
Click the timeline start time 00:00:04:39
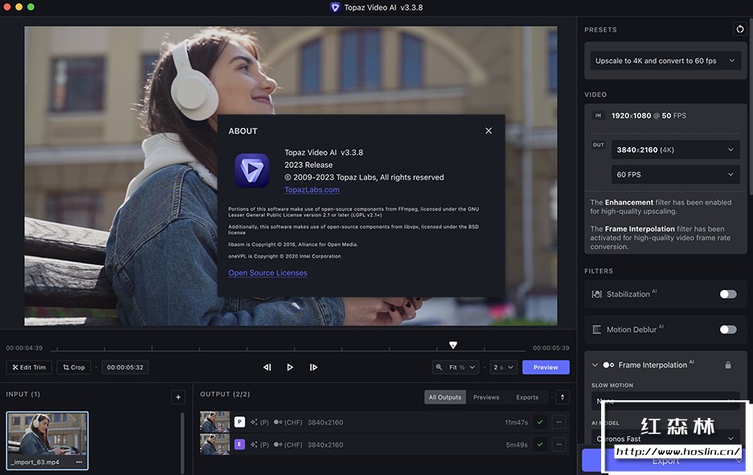[x=24, y=348]
